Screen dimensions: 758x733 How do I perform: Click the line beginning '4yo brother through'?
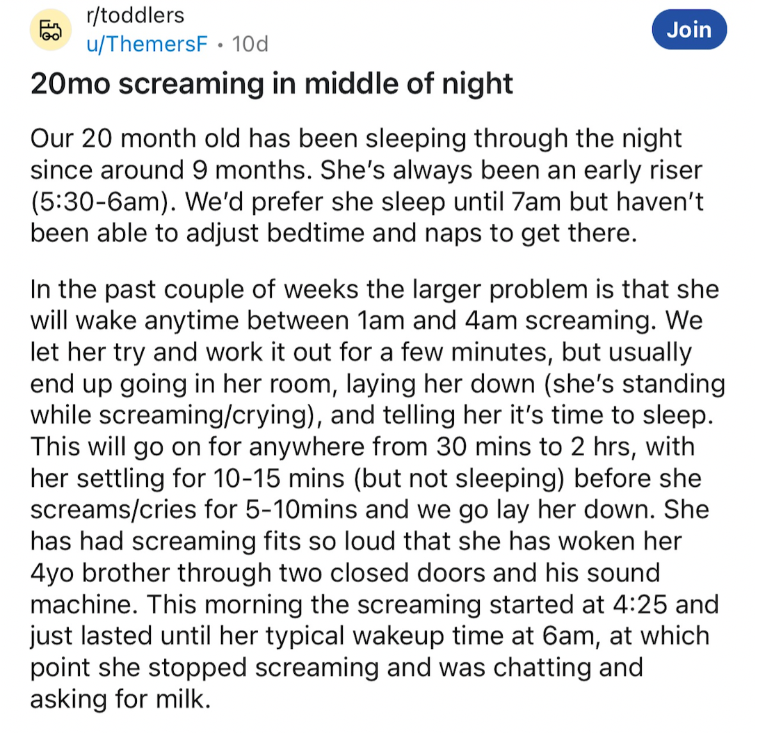(345, 573)
